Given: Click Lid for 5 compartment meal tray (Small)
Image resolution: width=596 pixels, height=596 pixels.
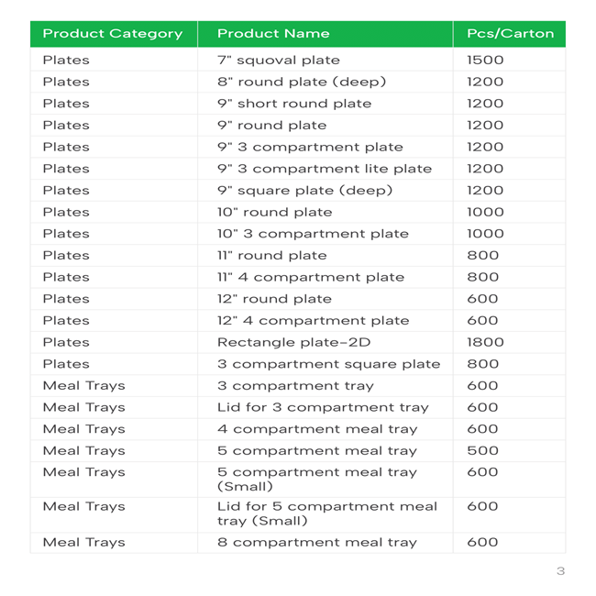Looking at the screenshot, I should pos(326,514).
